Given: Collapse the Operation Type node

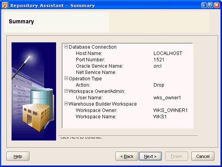Looking at the screenshot, I should tap(66, 78).
